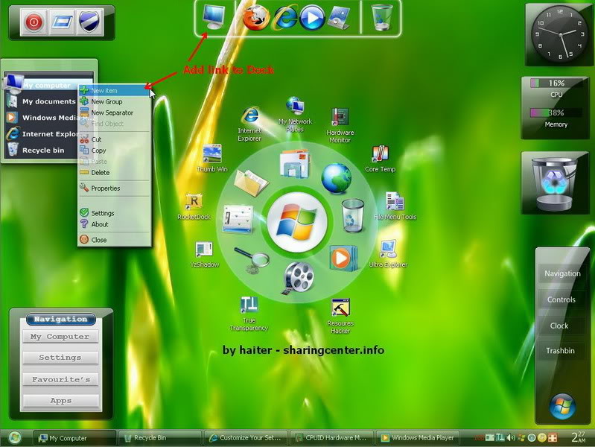Switch to My Computer taskbar window
The height and width of the screenshot is (447, 595).
click(74, 438)
